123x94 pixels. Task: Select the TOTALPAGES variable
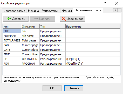tap(12, 40)
